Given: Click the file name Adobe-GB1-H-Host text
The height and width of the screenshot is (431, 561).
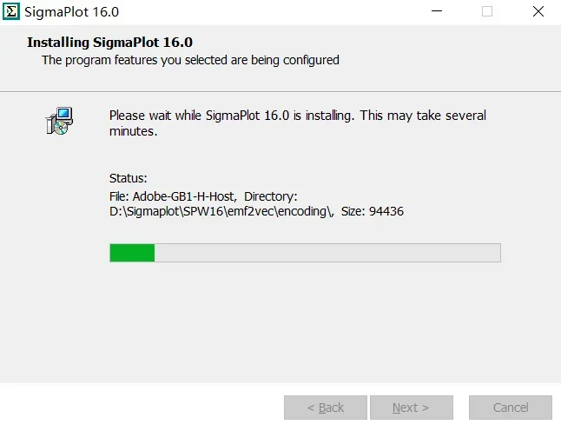Looking at the screenshot, I should point(184,196).
